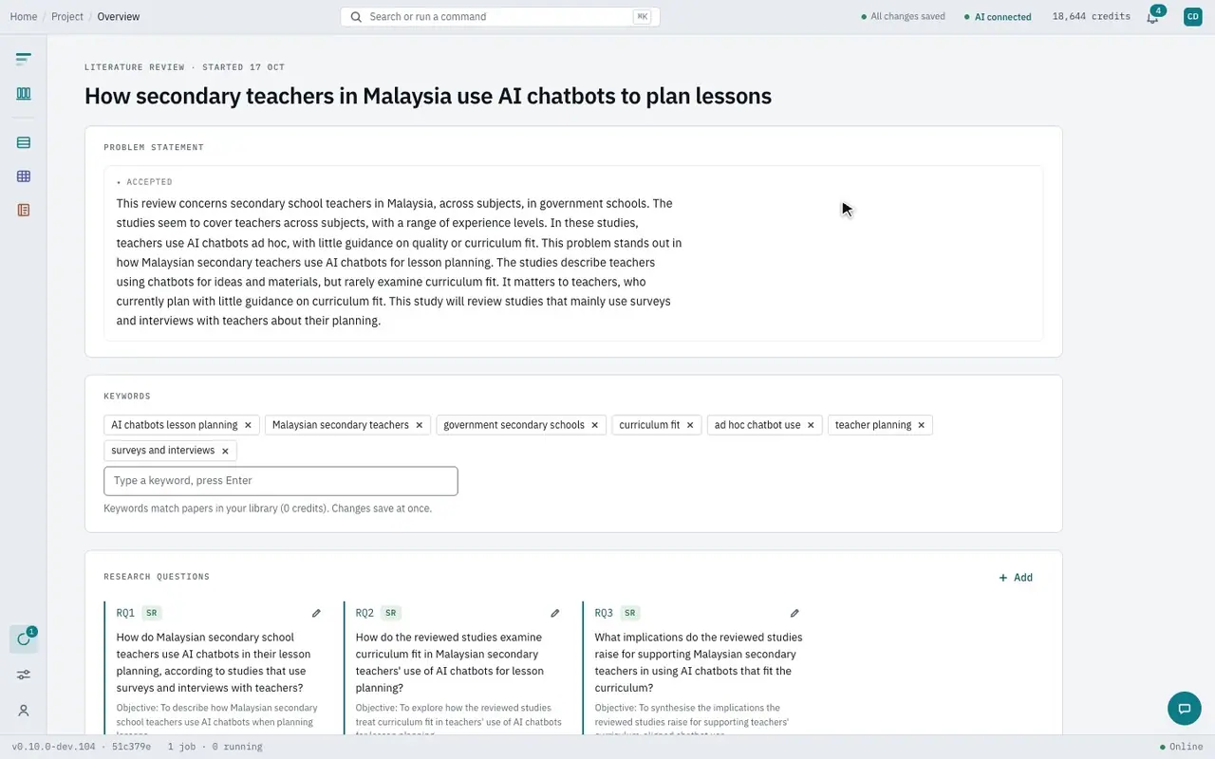
Task: Click 'All changes saved' indicator
Action: click(x=903, y=16)
